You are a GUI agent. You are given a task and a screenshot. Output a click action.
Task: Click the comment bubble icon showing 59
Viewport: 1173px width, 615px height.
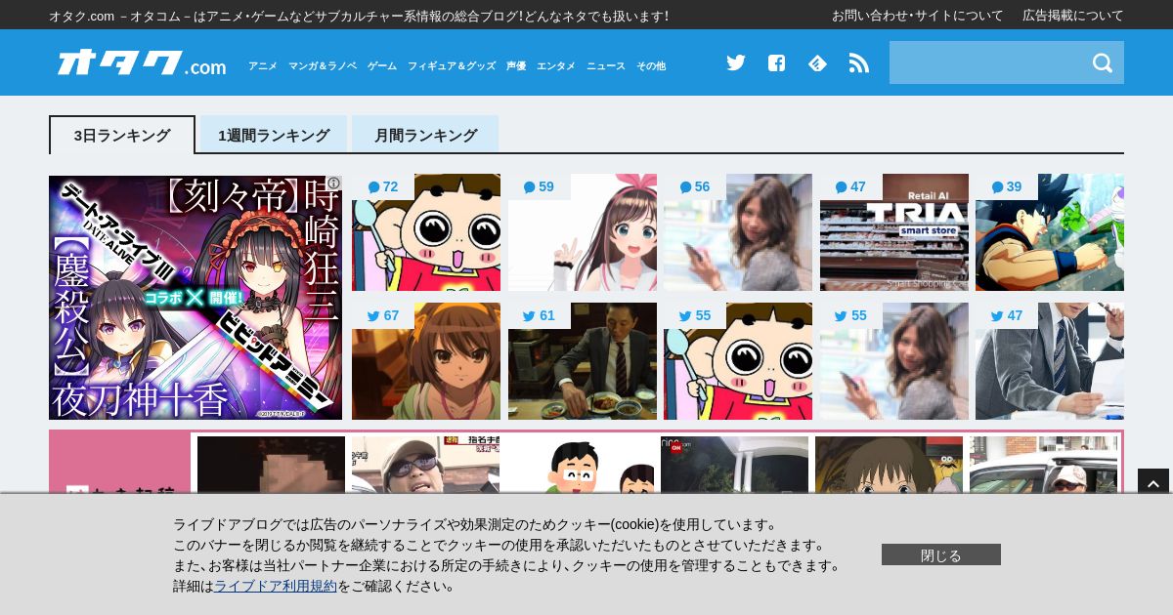click(x=529, y=187)
